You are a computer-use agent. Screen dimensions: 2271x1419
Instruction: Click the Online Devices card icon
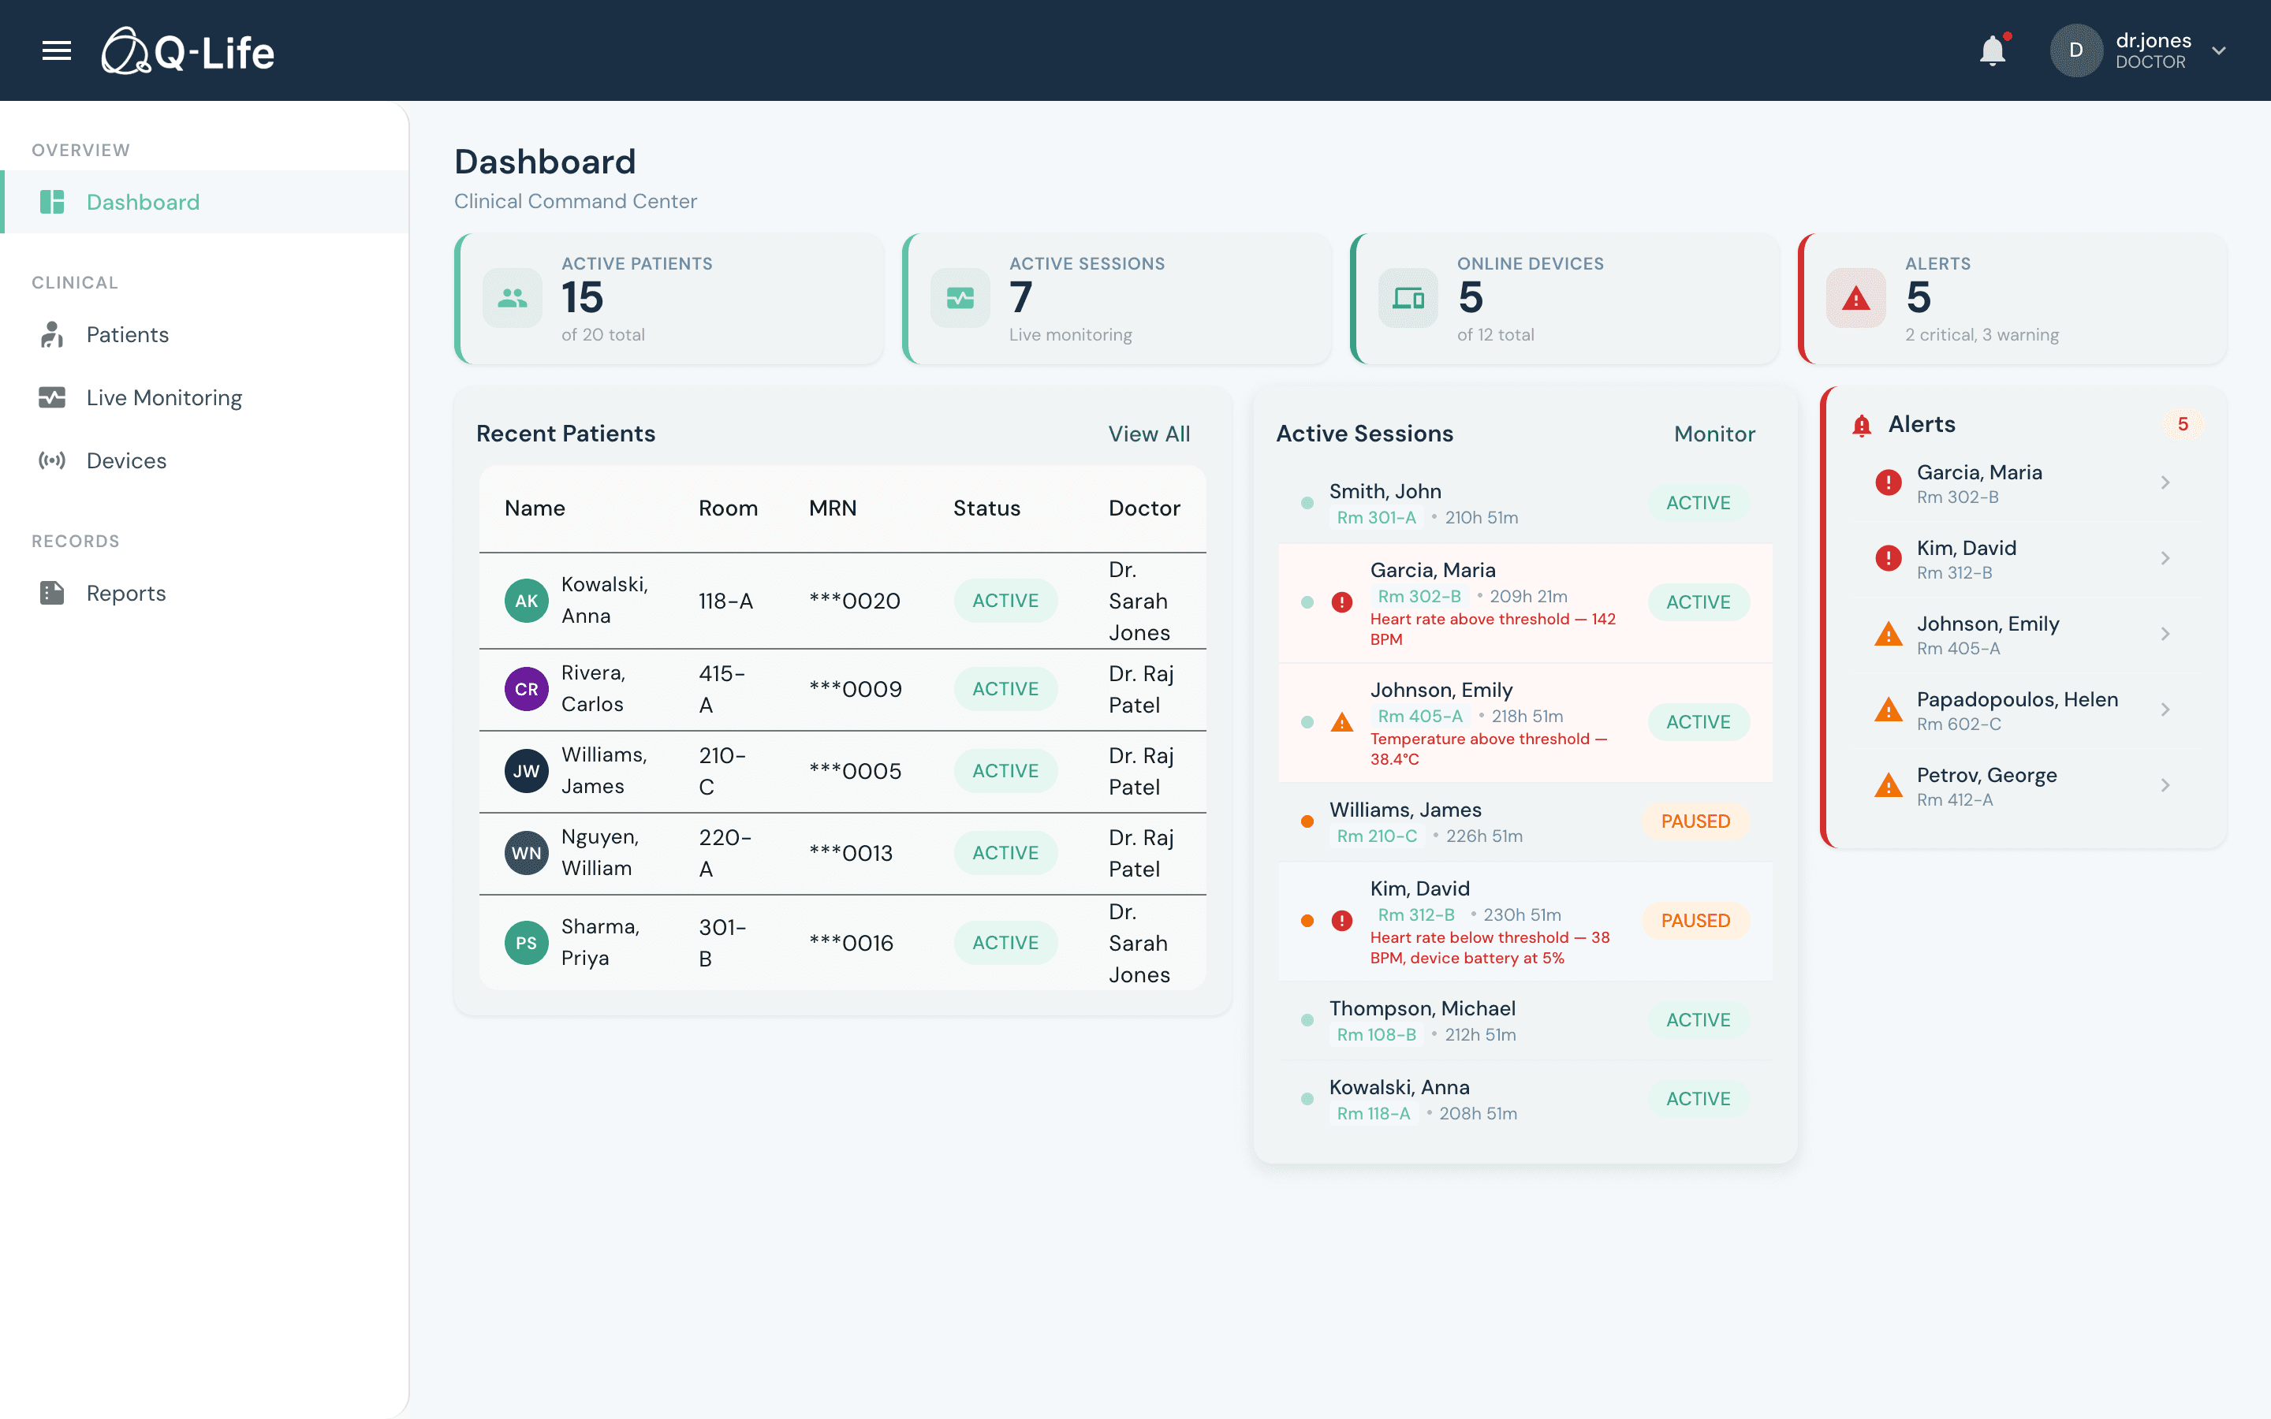click(x=1407, y=297)
